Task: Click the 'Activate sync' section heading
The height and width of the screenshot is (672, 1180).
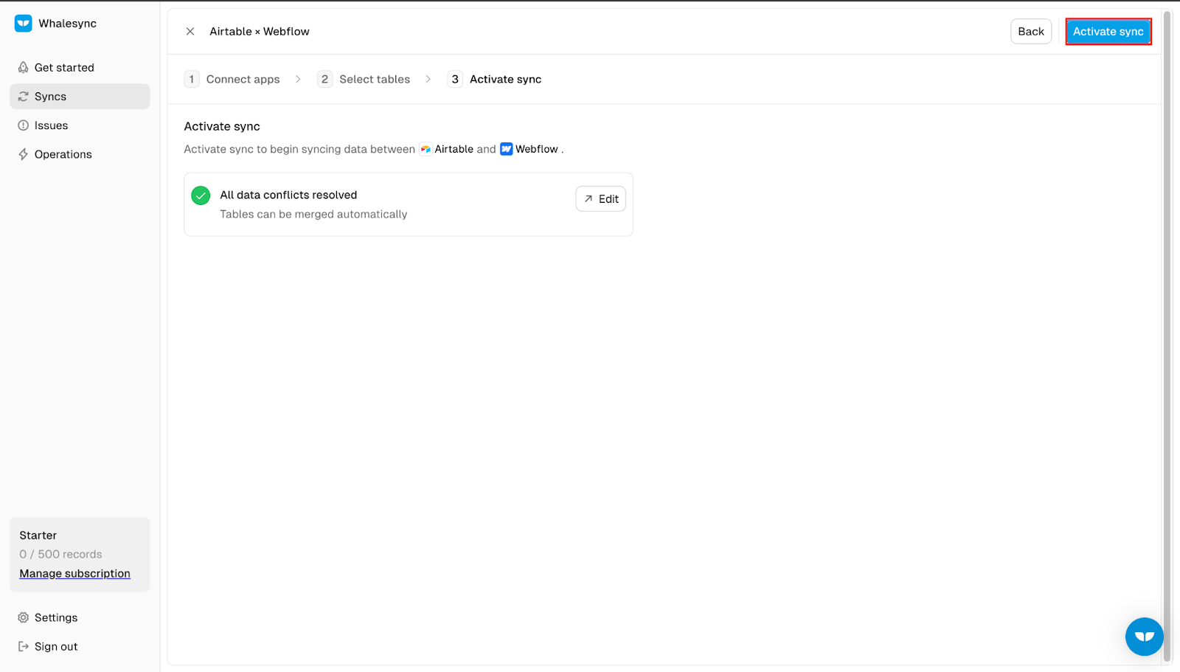Action: click(222, 126)
